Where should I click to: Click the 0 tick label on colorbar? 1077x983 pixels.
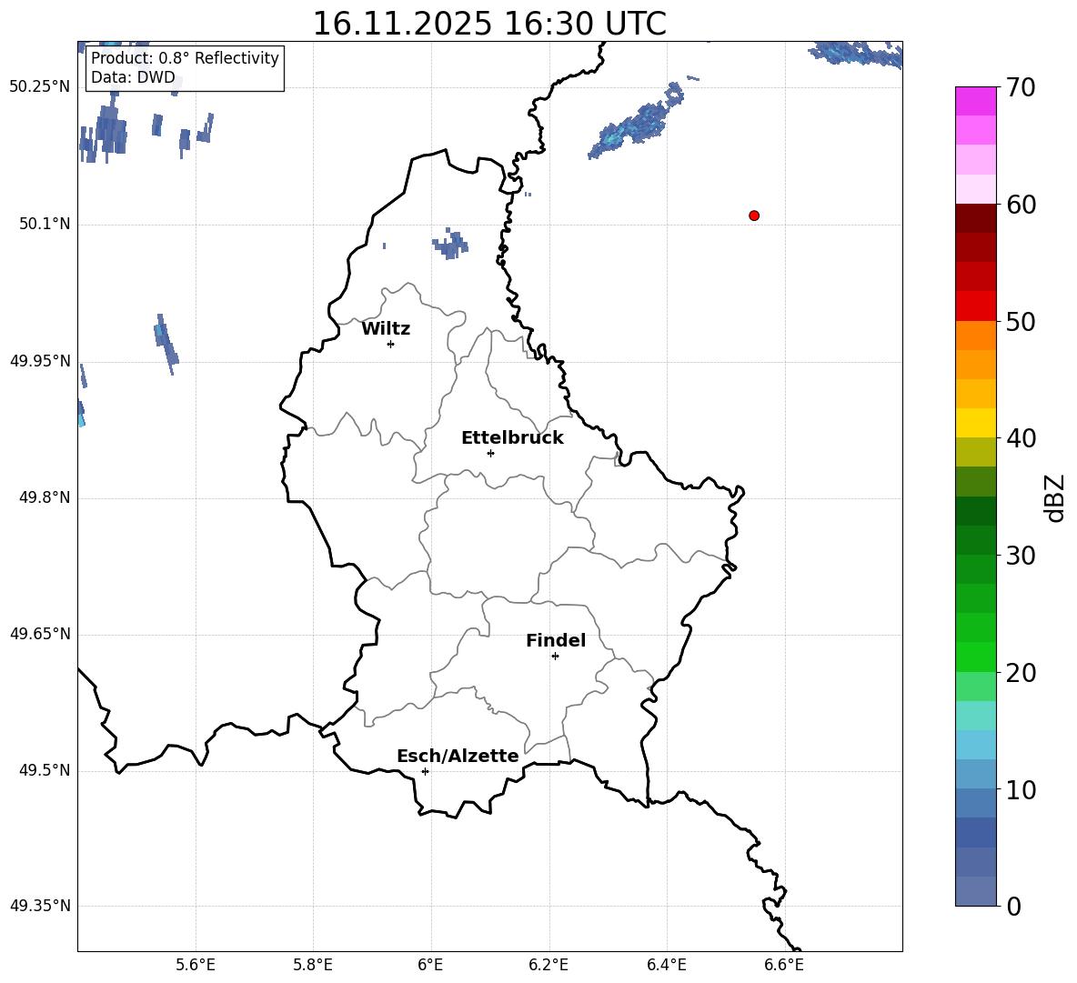[1014, 907]
